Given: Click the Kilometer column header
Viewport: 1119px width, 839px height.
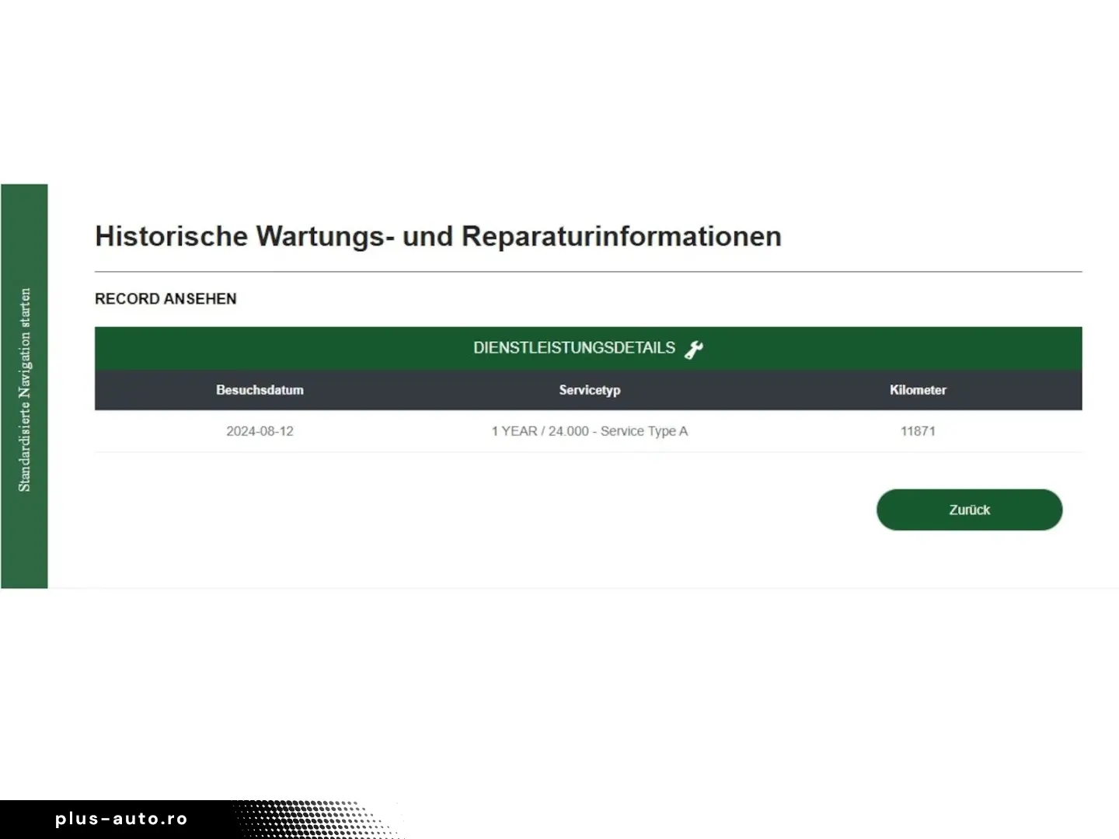Looking at the screenshot, I should pyautogui.click(x=917, y=390).
